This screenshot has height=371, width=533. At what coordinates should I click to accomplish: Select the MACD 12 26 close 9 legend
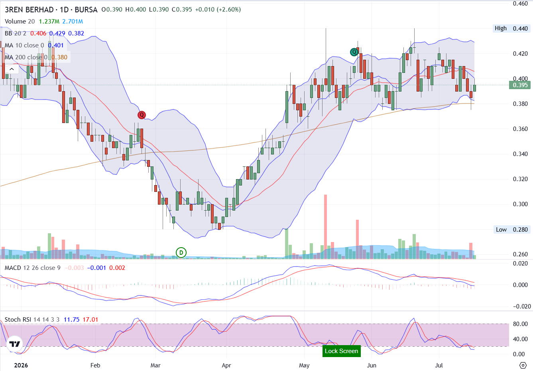click(x=33, y=268)
